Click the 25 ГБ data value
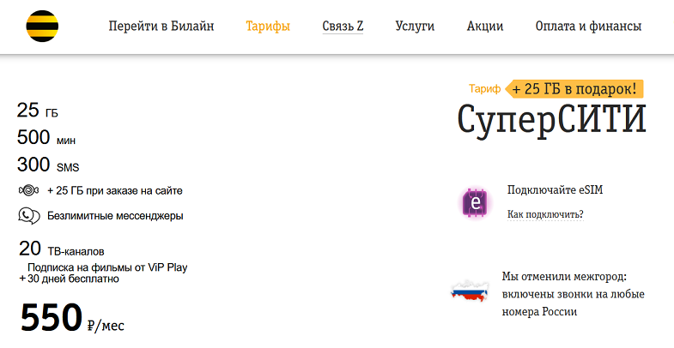The image size is (674, 348). point(38,111)
